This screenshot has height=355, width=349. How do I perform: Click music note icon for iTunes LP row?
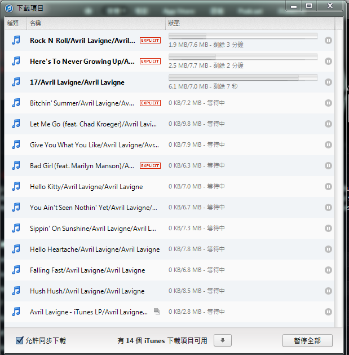click(16, 312)
